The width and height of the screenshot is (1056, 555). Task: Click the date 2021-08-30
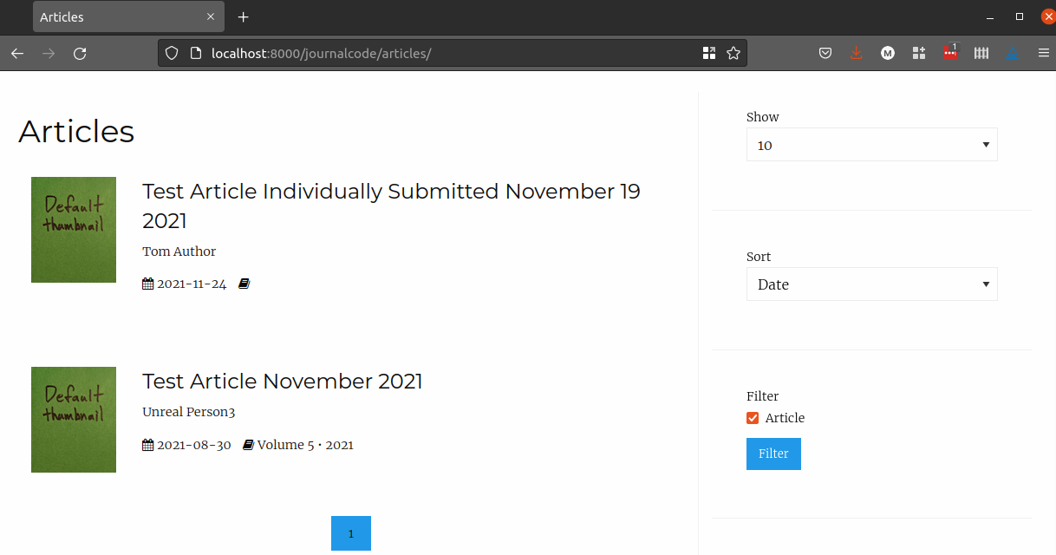click(x=194, y=445)
